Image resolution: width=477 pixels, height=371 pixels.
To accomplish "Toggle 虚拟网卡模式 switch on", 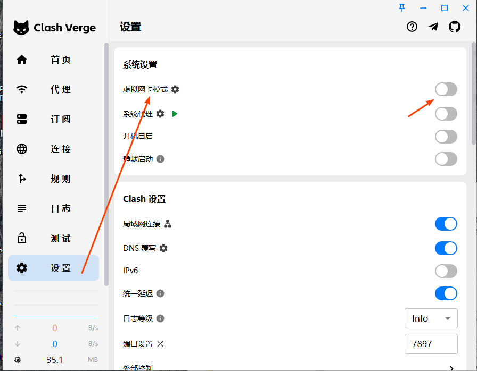I will [446, 89].
